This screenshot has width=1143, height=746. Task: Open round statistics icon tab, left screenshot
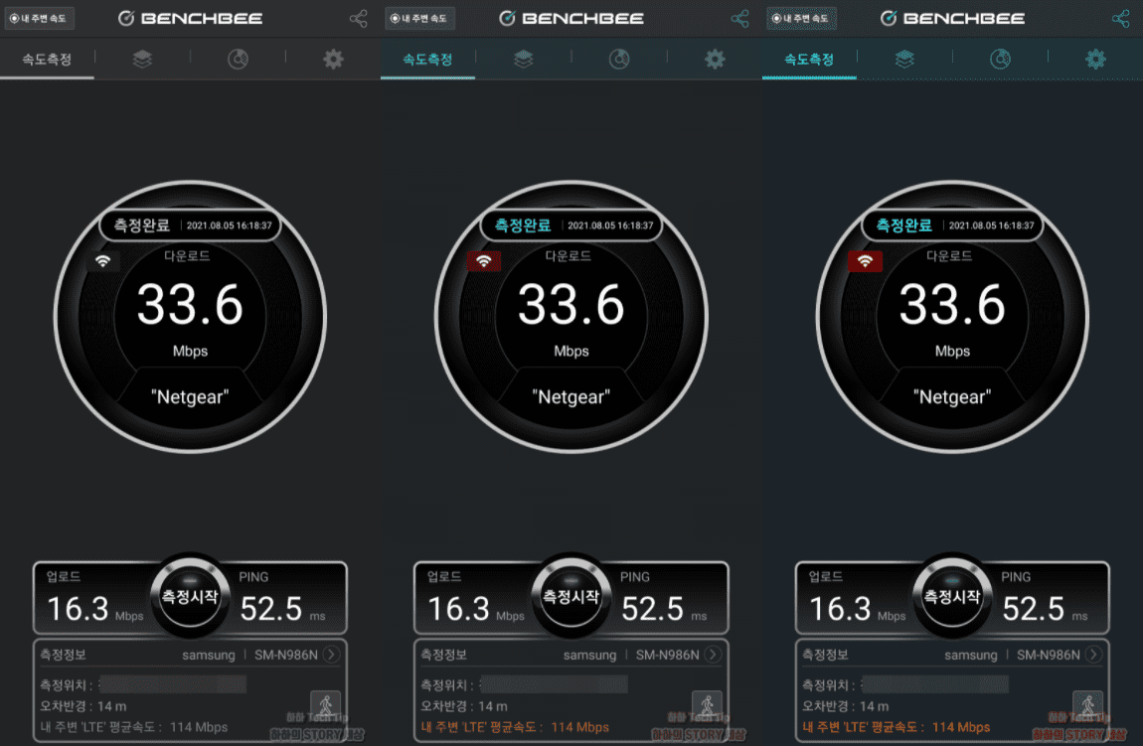point(238,59)
